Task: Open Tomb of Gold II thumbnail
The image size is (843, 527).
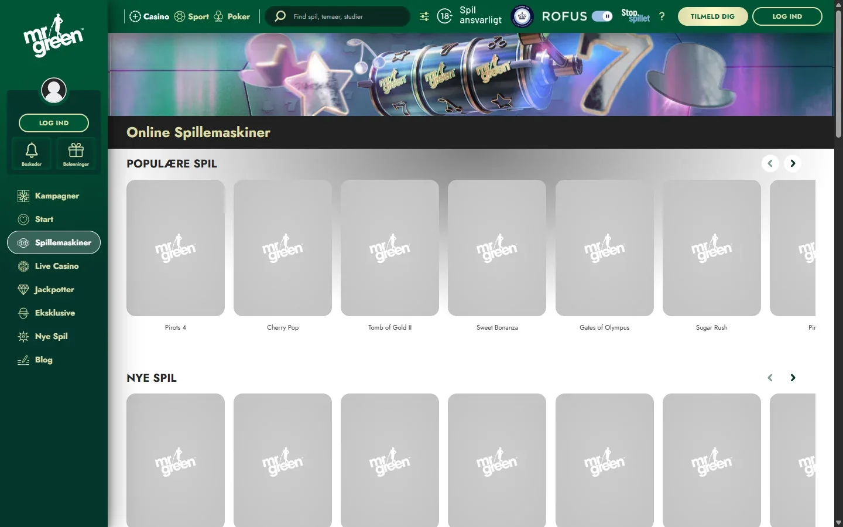Action: coord(390,248)
